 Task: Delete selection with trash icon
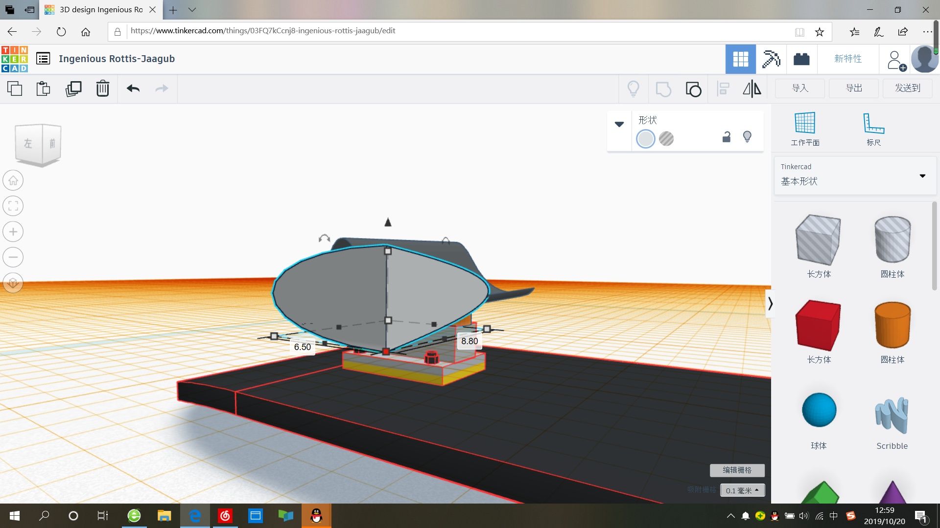click(x=103, y=88)
